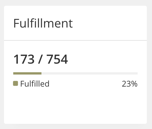Click empty space right of 173 / 754
Screen dimensions: 152x129
[103, 59]
